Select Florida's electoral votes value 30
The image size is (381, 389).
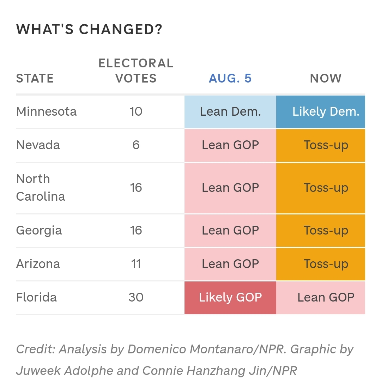[136, 297]
